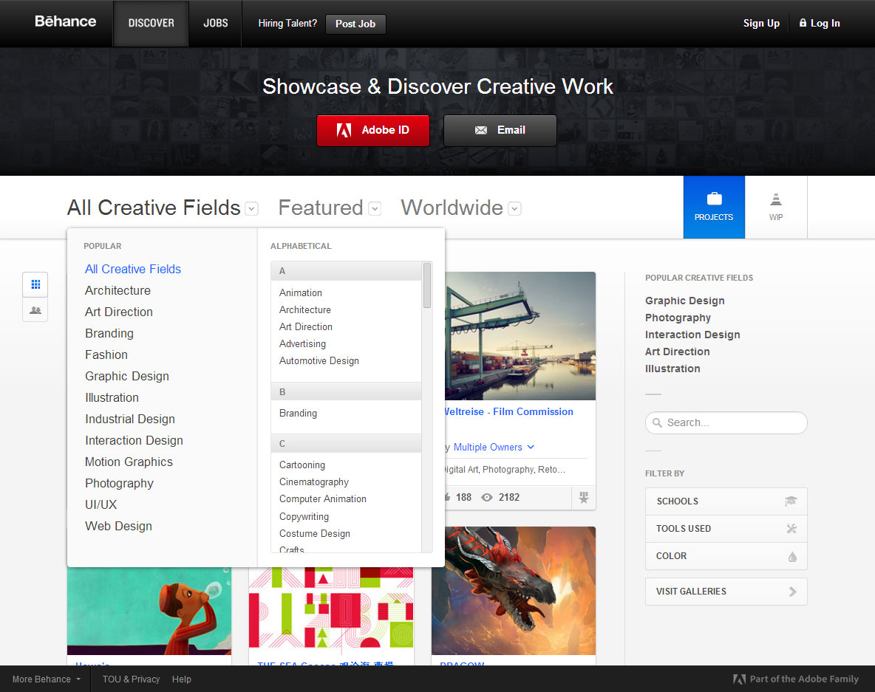Select Branding in the Popular list
The height and width of the screenshot is (692, 875).
(x=109, y=334)
